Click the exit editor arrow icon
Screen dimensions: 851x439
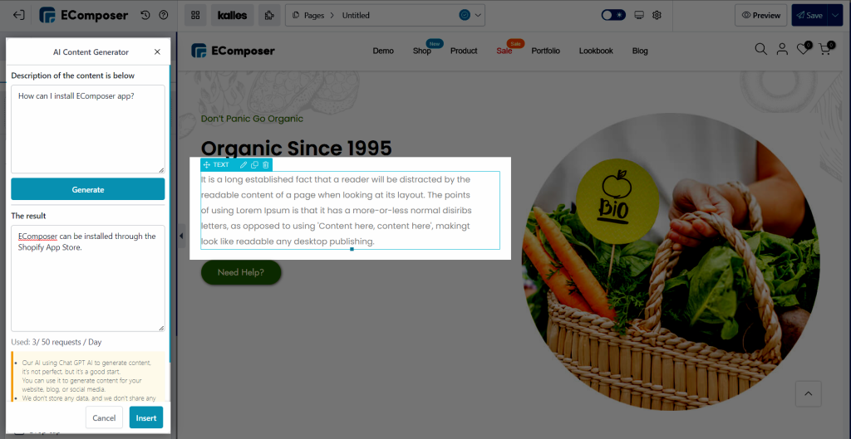point(18,15)
